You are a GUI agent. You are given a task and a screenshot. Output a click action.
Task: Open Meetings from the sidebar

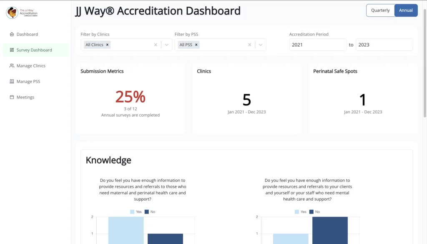coord(35,97)
